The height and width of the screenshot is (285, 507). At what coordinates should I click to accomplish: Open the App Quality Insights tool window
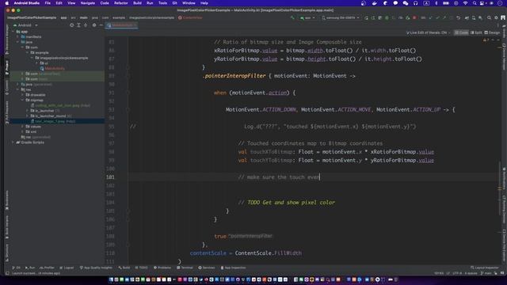[96, 268]
